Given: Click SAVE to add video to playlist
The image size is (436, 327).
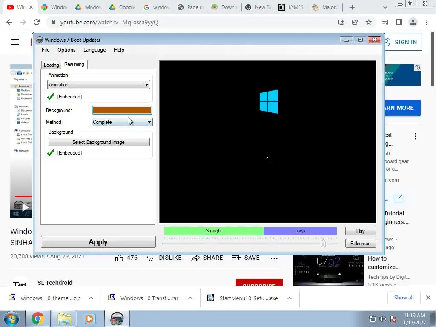Looking at the screenshot, I should [246, 258].
